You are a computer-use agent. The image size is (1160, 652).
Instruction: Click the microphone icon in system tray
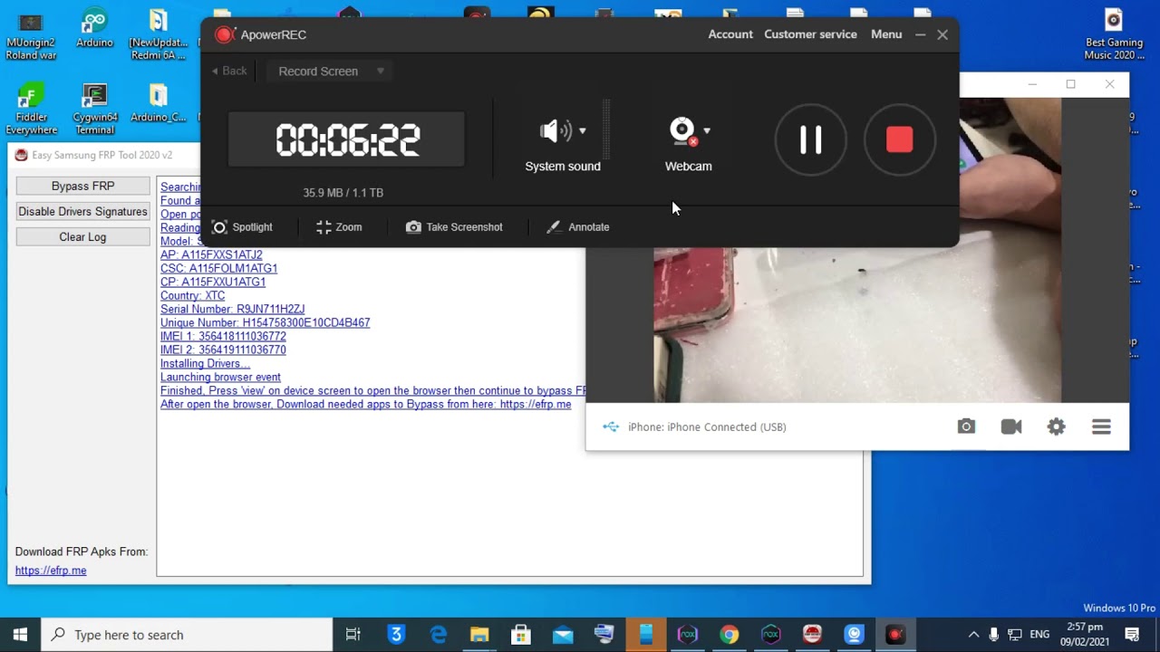pyautogui.click(x=994, y=635)
